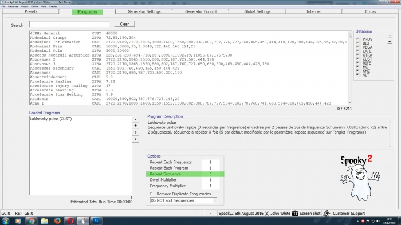Toggle the BIO database checkbox

pos(357,43)
